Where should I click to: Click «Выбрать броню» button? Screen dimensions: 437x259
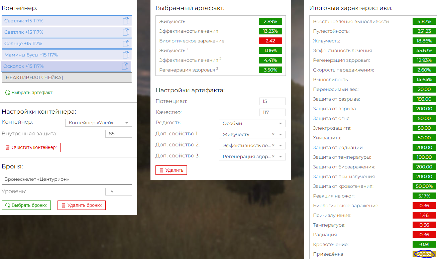click(26, 205)
